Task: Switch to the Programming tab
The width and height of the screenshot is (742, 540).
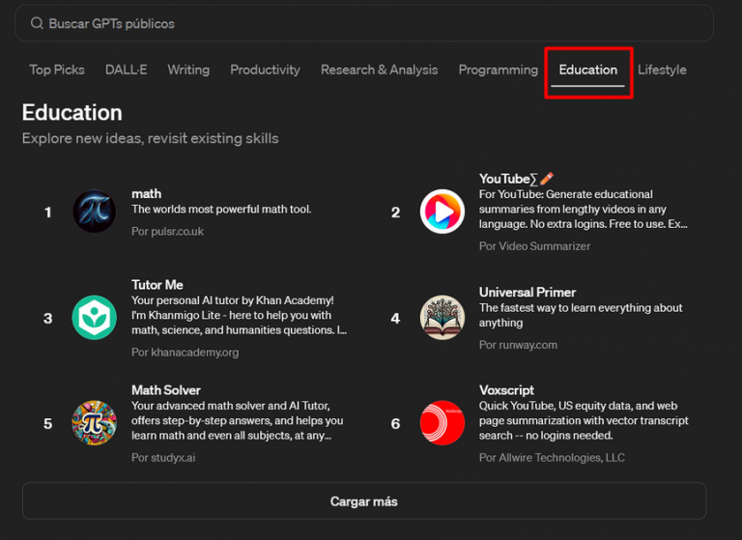Action: [x=498, y=70]
